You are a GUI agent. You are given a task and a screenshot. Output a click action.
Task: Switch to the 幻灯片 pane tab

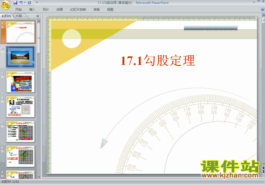(x=6, y=16)
